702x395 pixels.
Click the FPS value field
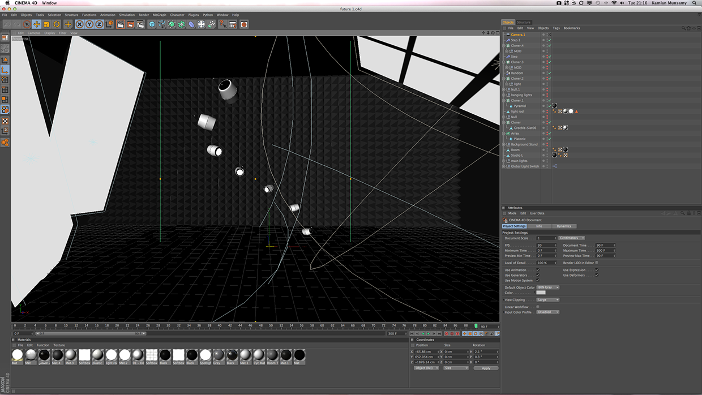[x=546, y=245]
